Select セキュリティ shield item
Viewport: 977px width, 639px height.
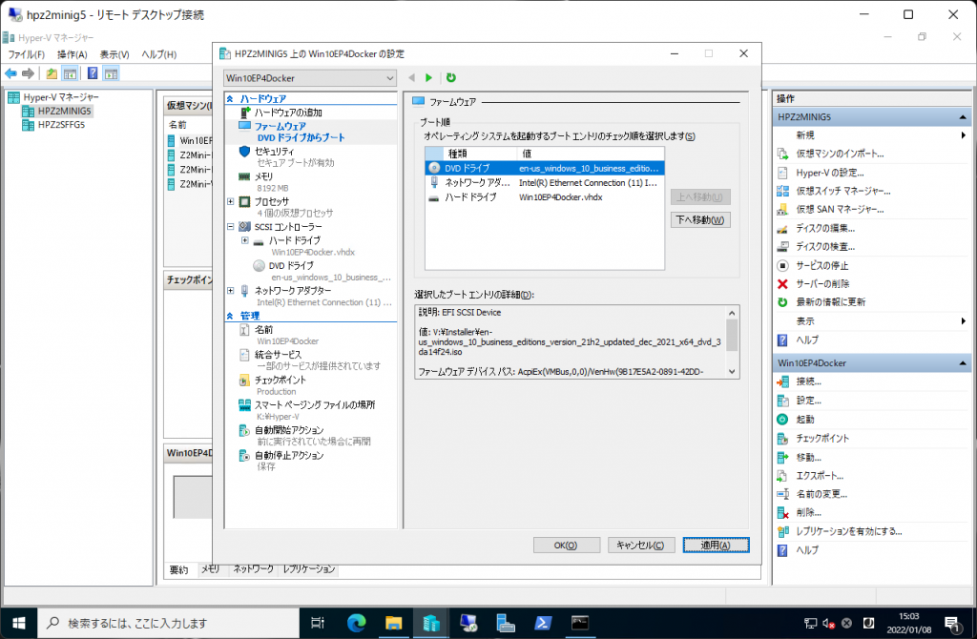click(274, 152)
